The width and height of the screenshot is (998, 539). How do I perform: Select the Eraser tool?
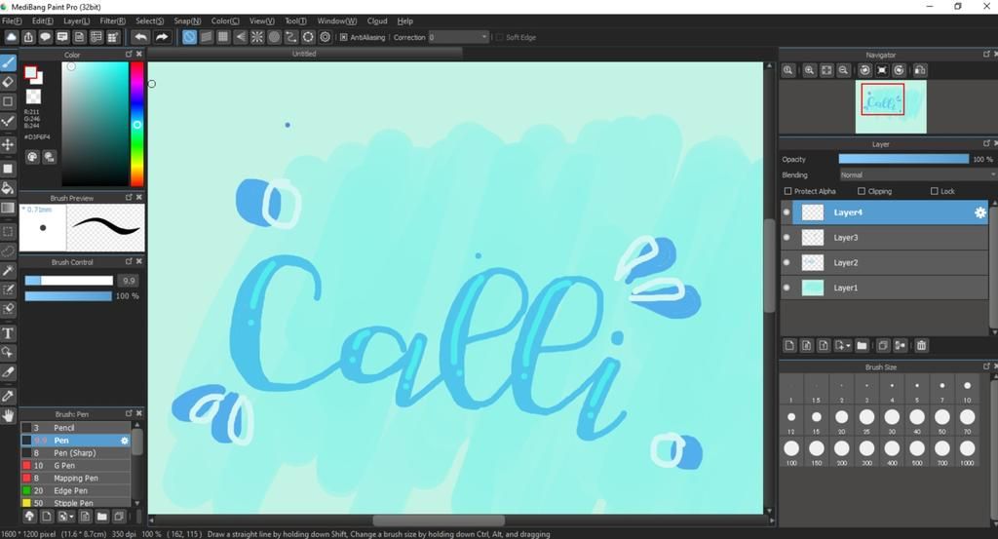tap(8, 82)
